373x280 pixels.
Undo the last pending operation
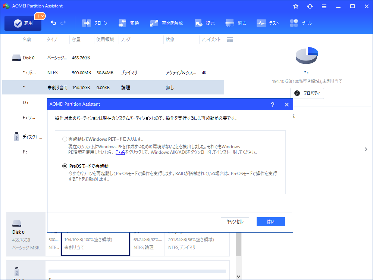pyautogui.click(x=53, y=23)
